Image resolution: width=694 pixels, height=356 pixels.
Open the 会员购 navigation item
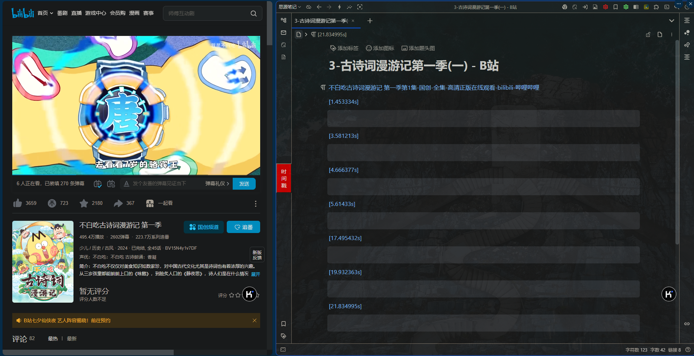click(x=118, y=13)
